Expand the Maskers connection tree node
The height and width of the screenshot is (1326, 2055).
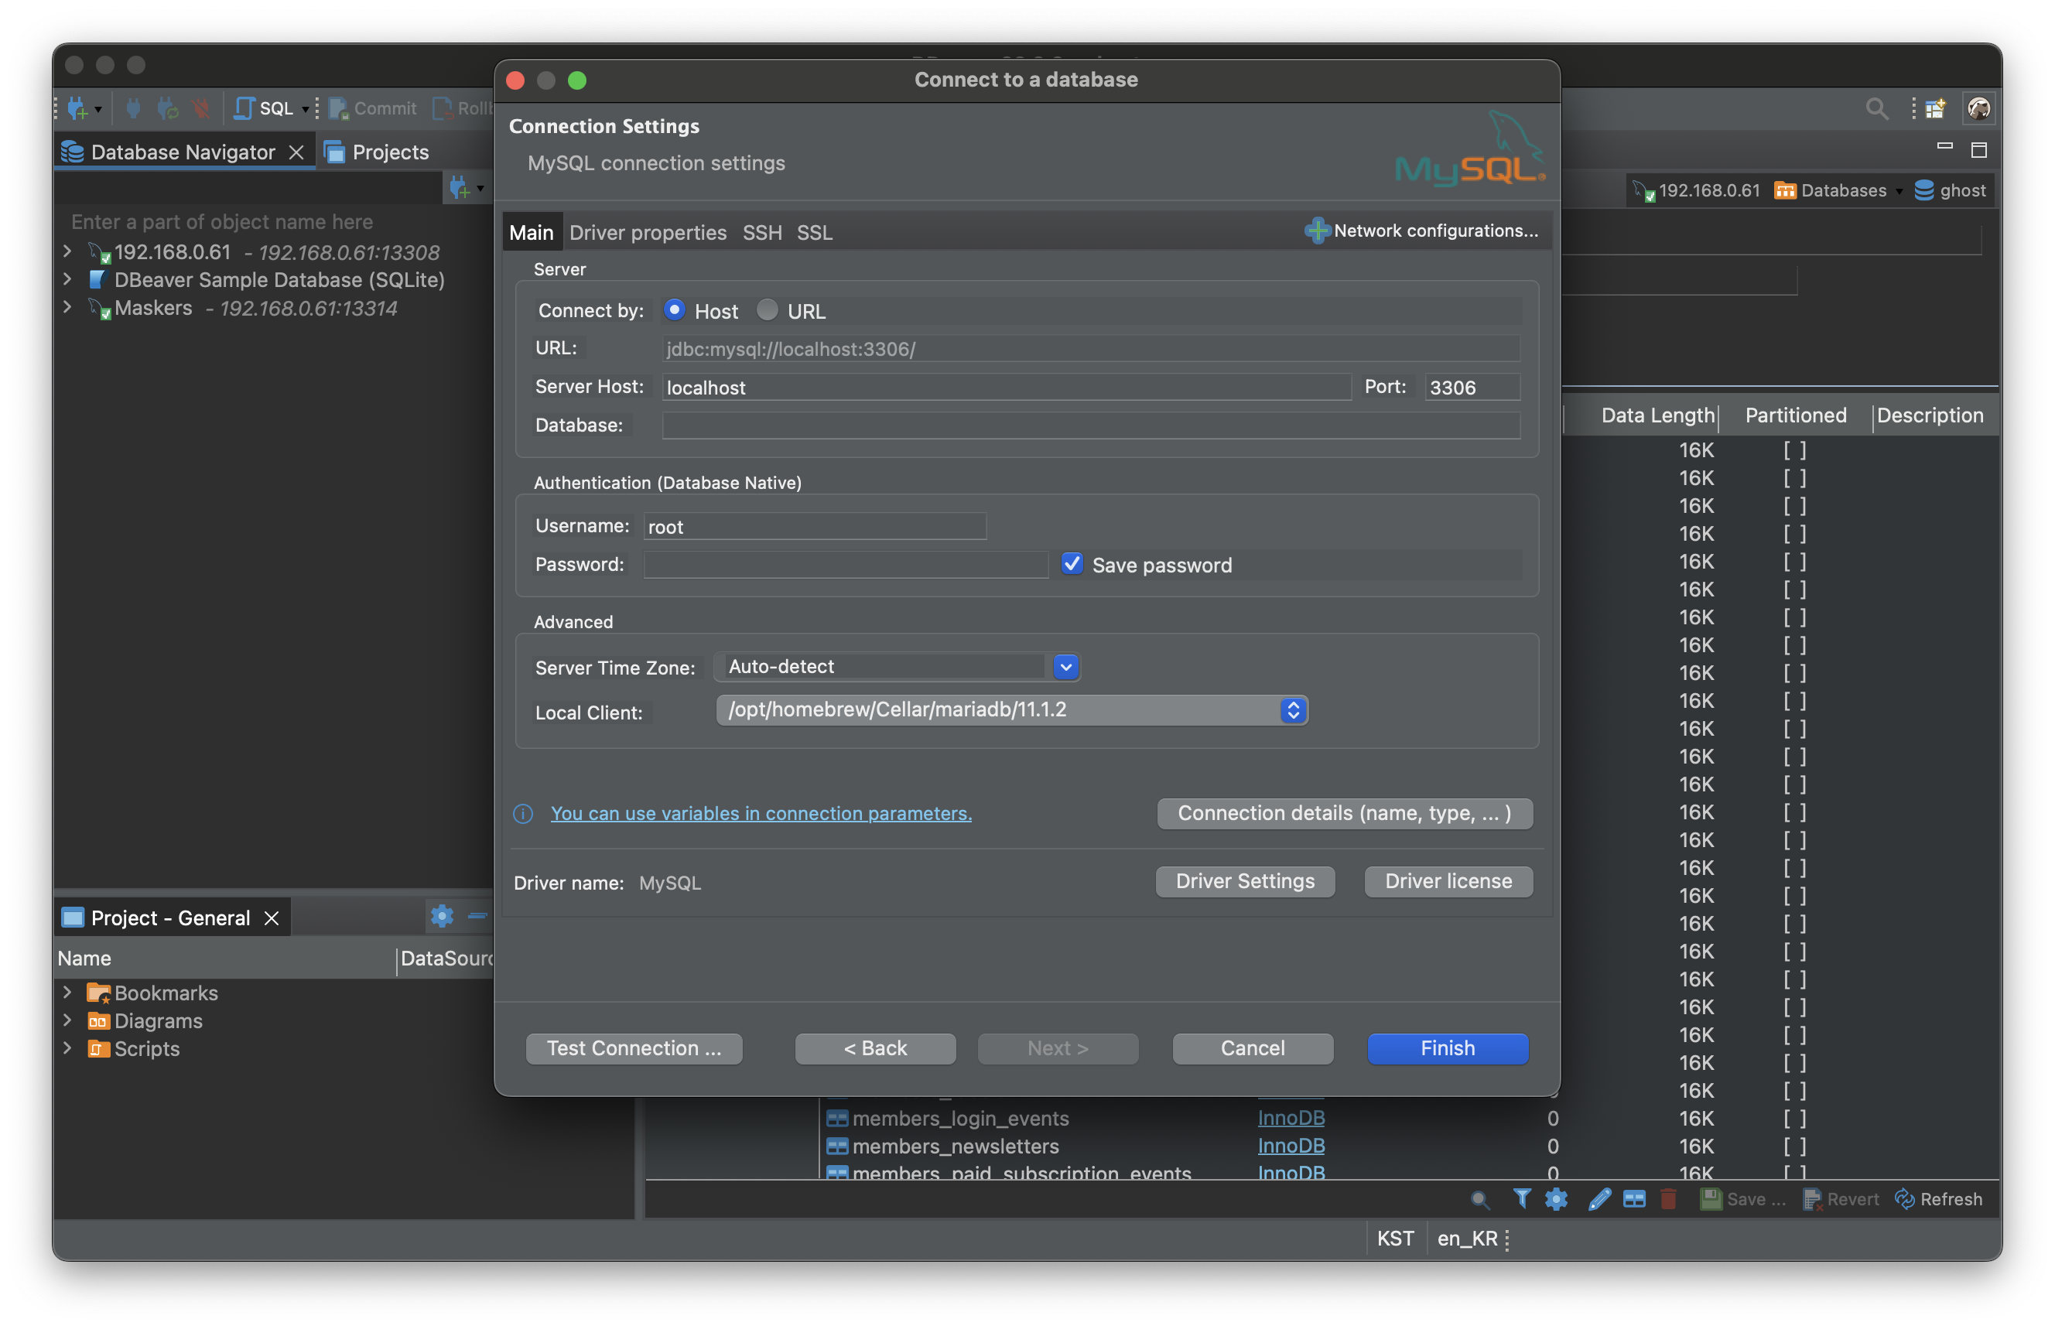[x=67, y=307]
